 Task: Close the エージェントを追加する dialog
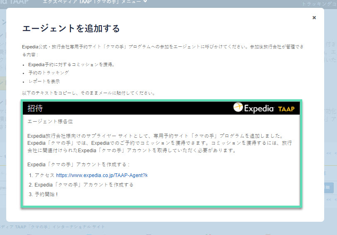(314, 18)
